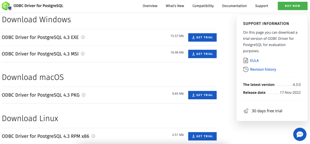Click the Download Windows heading
This screenshot has width=310, height=144.
click(36, 20)
